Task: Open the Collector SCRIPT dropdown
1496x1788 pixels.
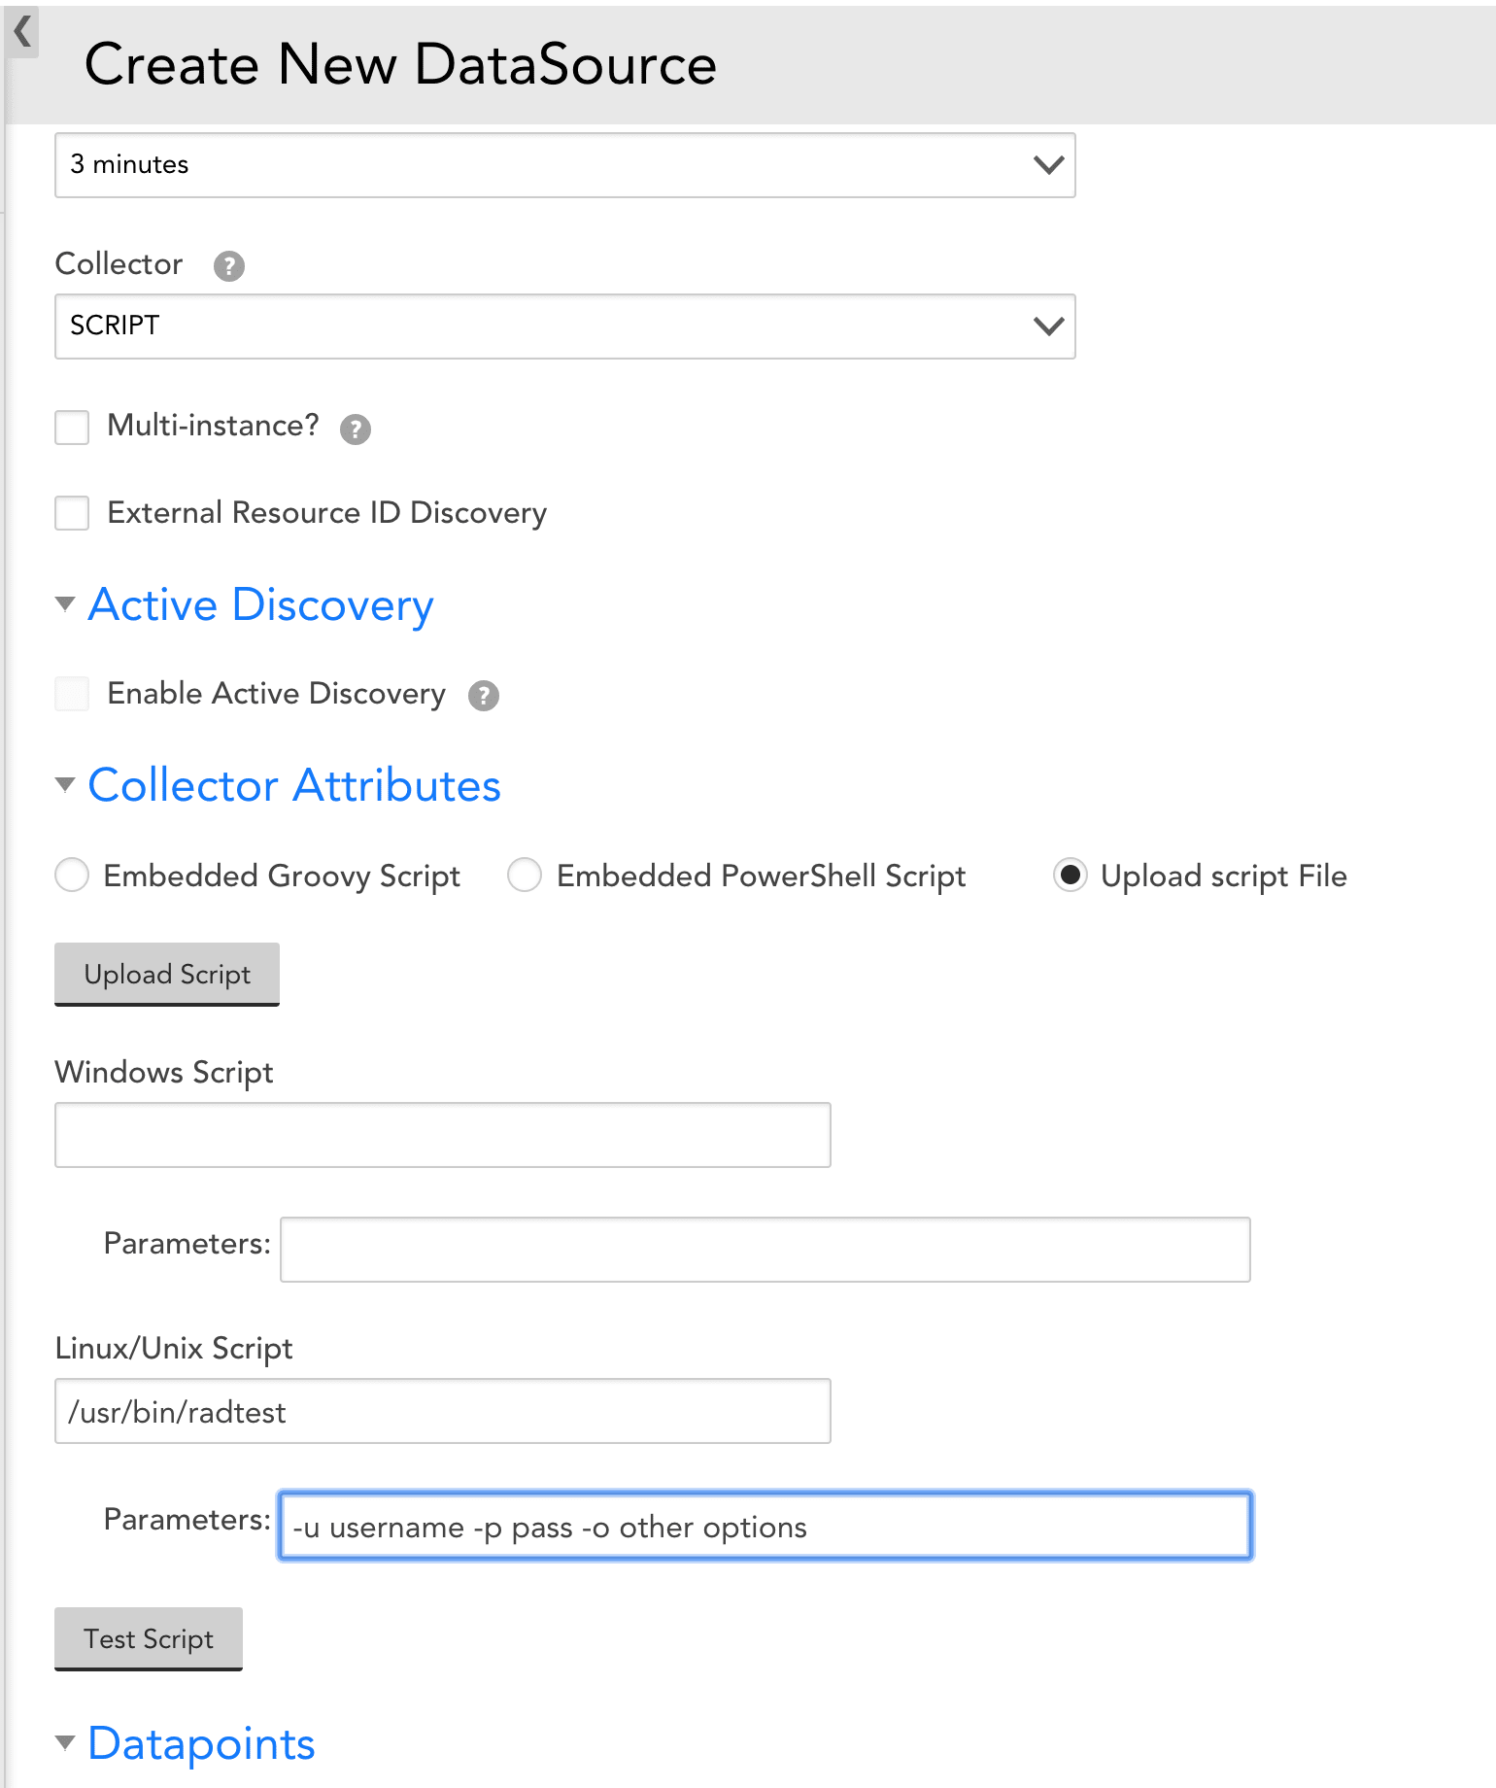Action: tap(565, 327)
